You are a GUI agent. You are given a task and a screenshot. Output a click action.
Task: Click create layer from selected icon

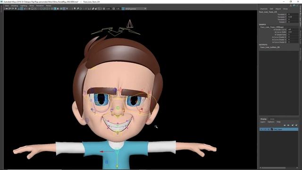point(296,125)
